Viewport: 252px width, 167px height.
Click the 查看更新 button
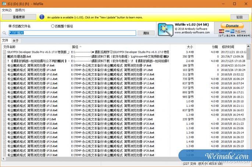click(x=19, y=17)
